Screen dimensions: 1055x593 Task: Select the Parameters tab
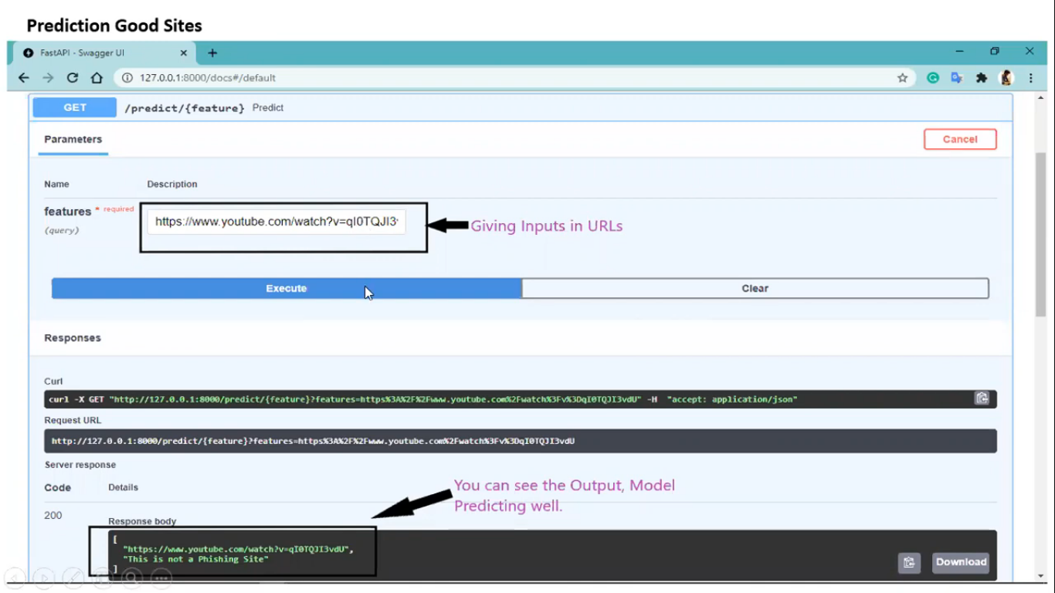pos(73,139)
